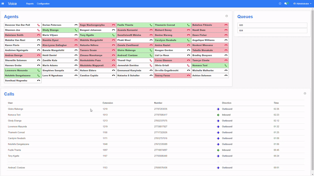Click the phone icon for Glody Ekanga
Screen dimensions: 314x176
76,30
